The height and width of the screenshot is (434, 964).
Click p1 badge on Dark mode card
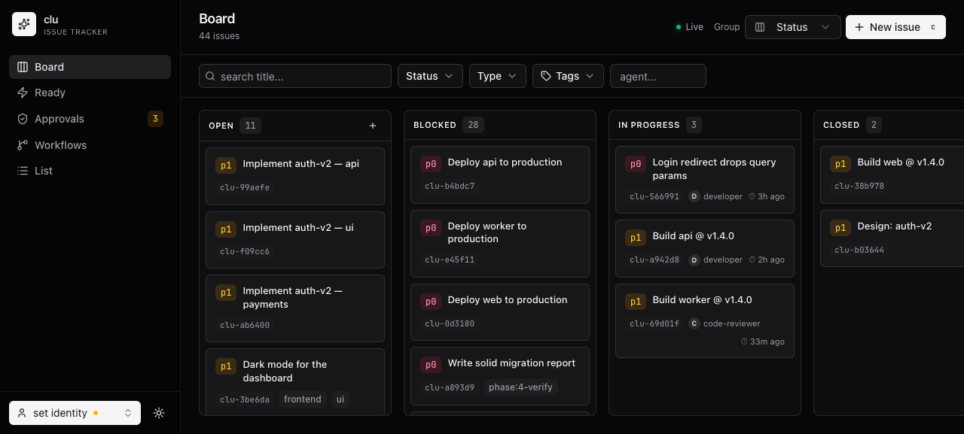(x=226, y=366)
